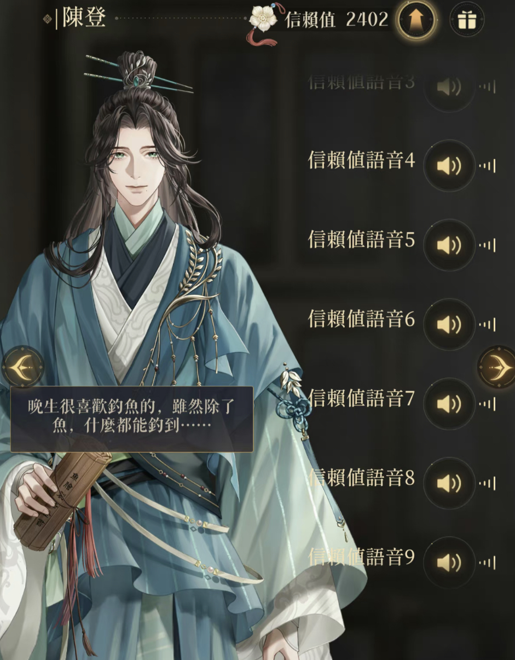
Task: Play partially hidden 信賴值語音3 speaker icon
Action: click(449, 89)
